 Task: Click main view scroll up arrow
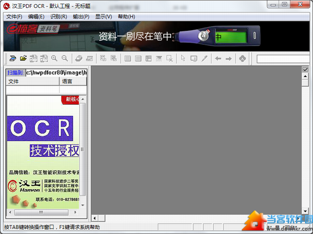tap(305, 76)
